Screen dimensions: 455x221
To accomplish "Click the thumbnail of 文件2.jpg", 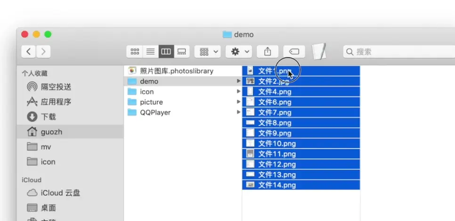I will (x=250, y=81).
